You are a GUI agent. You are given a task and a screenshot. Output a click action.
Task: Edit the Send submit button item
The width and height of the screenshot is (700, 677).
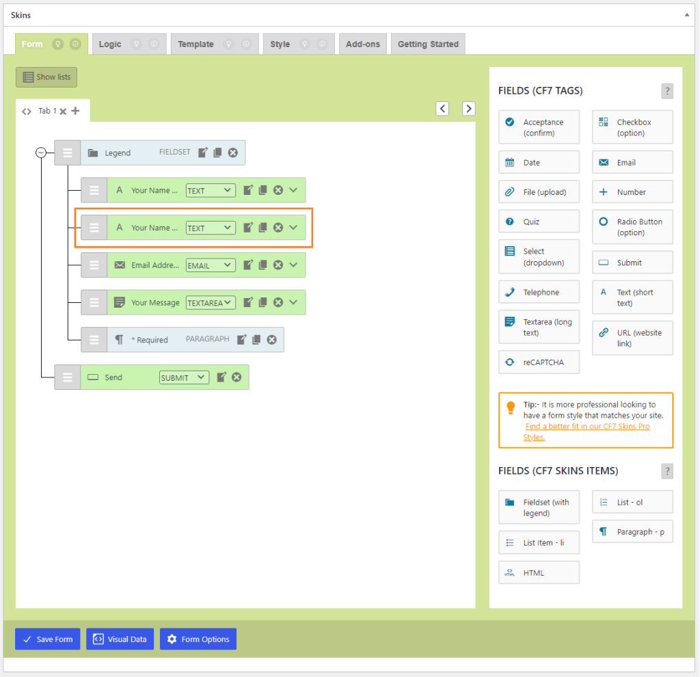(x=221, y=377)
